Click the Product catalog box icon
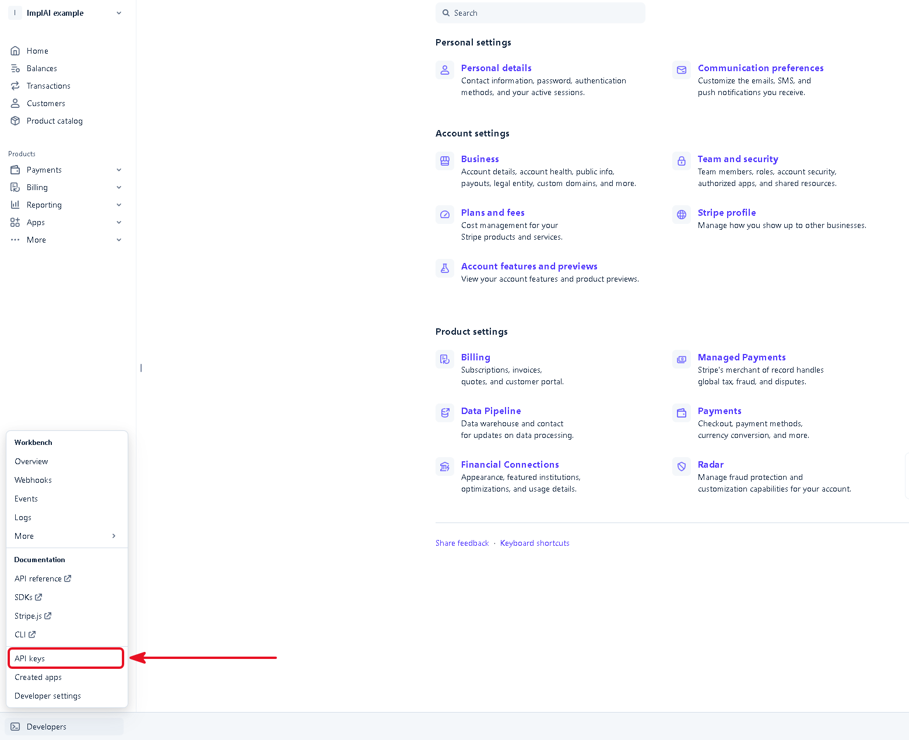This screenshot has width=909, height=740. coord(15,121)
